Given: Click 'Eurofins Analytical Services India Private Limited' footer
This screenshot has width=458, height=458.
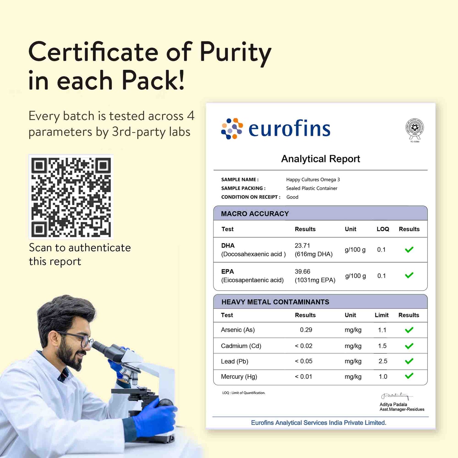Looking at the screenshot, I should pos(318,423).
